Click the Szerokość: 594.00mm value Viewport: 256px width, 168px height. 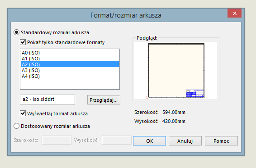click(x=174, y=112)
